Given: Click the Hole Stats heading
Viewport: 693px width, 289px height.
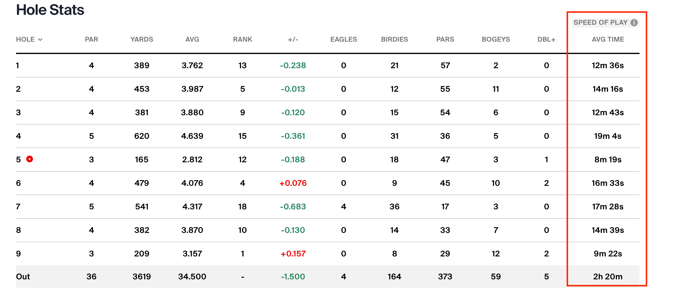Looking at the screenshot, I should (x=50, y=10).
